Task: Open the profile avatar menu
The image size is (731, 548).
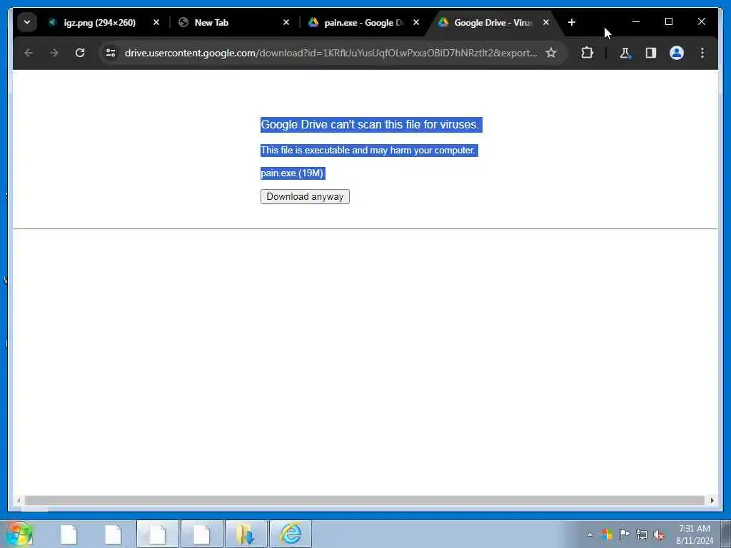Action: (677, 53)
